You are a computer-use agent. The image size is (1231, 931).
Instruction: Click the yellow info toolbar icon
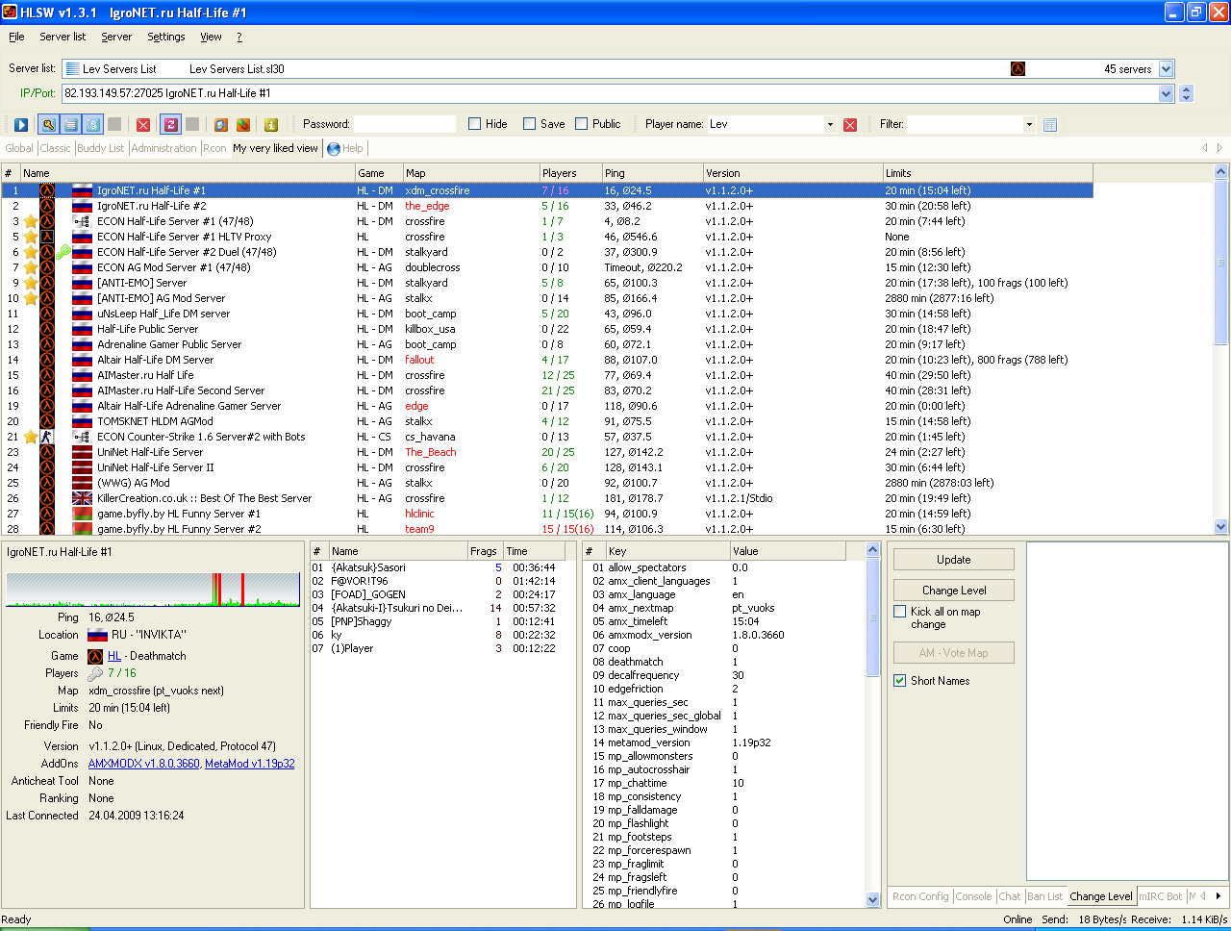coord(271,125)
